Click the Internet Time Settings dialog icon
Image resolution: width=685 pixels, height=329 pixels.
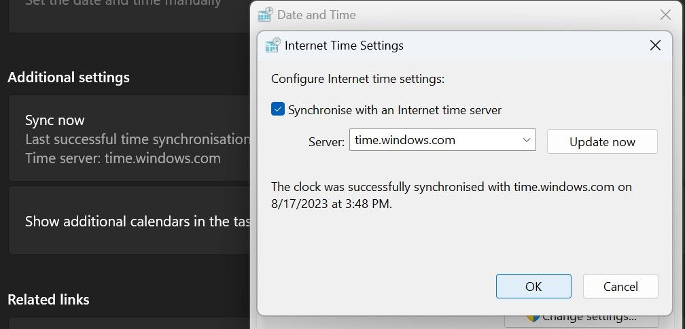pos(273,46)
